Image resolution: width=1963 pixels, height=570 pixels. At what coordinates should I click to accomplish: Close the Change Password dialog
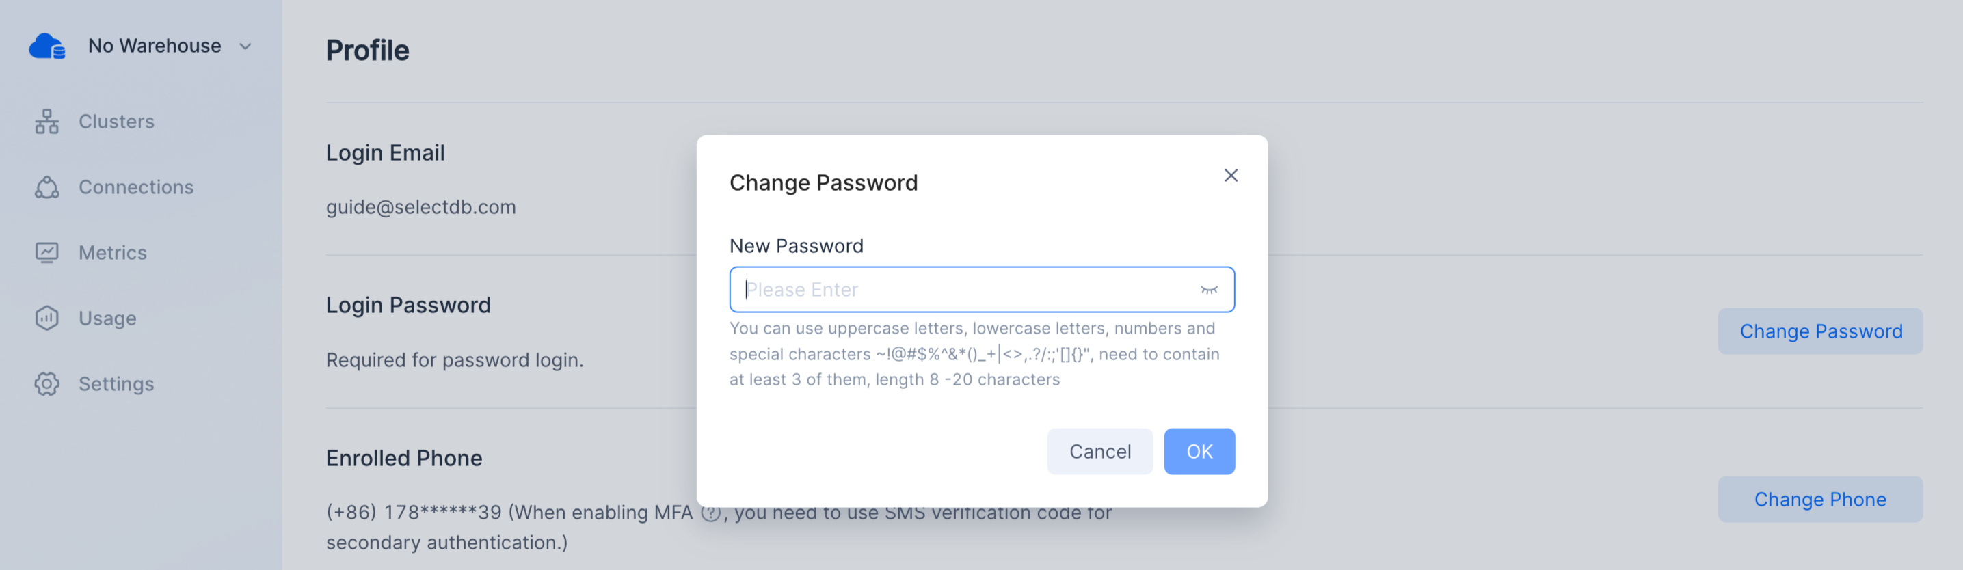pos(1231,175)
